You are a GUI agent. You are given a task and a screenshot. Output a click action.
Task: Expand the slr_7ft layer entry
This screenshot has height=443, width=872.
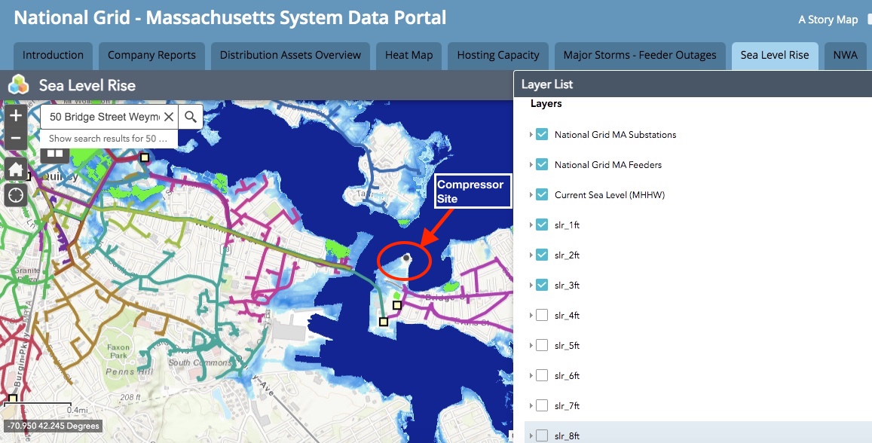(x=531, y=406)
